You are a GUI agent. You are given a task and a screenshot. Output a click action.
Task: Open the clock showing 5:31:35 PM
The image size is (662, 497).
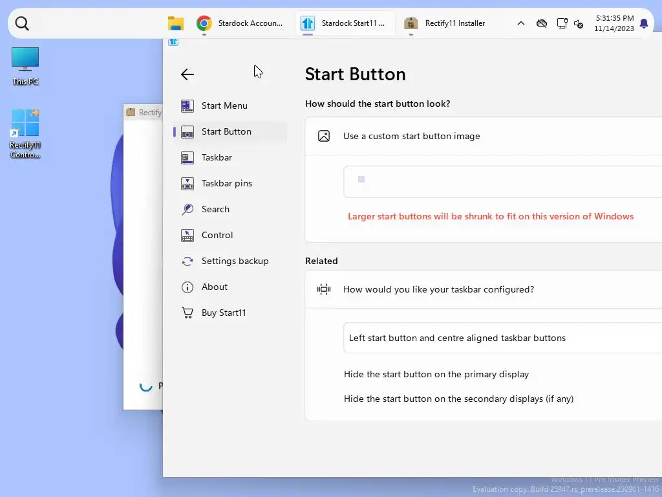pos(614,23)
